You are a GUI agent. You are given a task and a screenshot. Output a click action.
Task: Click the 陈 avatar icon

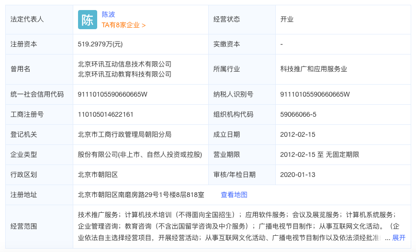pyautogui.click(x=88, y=20)
